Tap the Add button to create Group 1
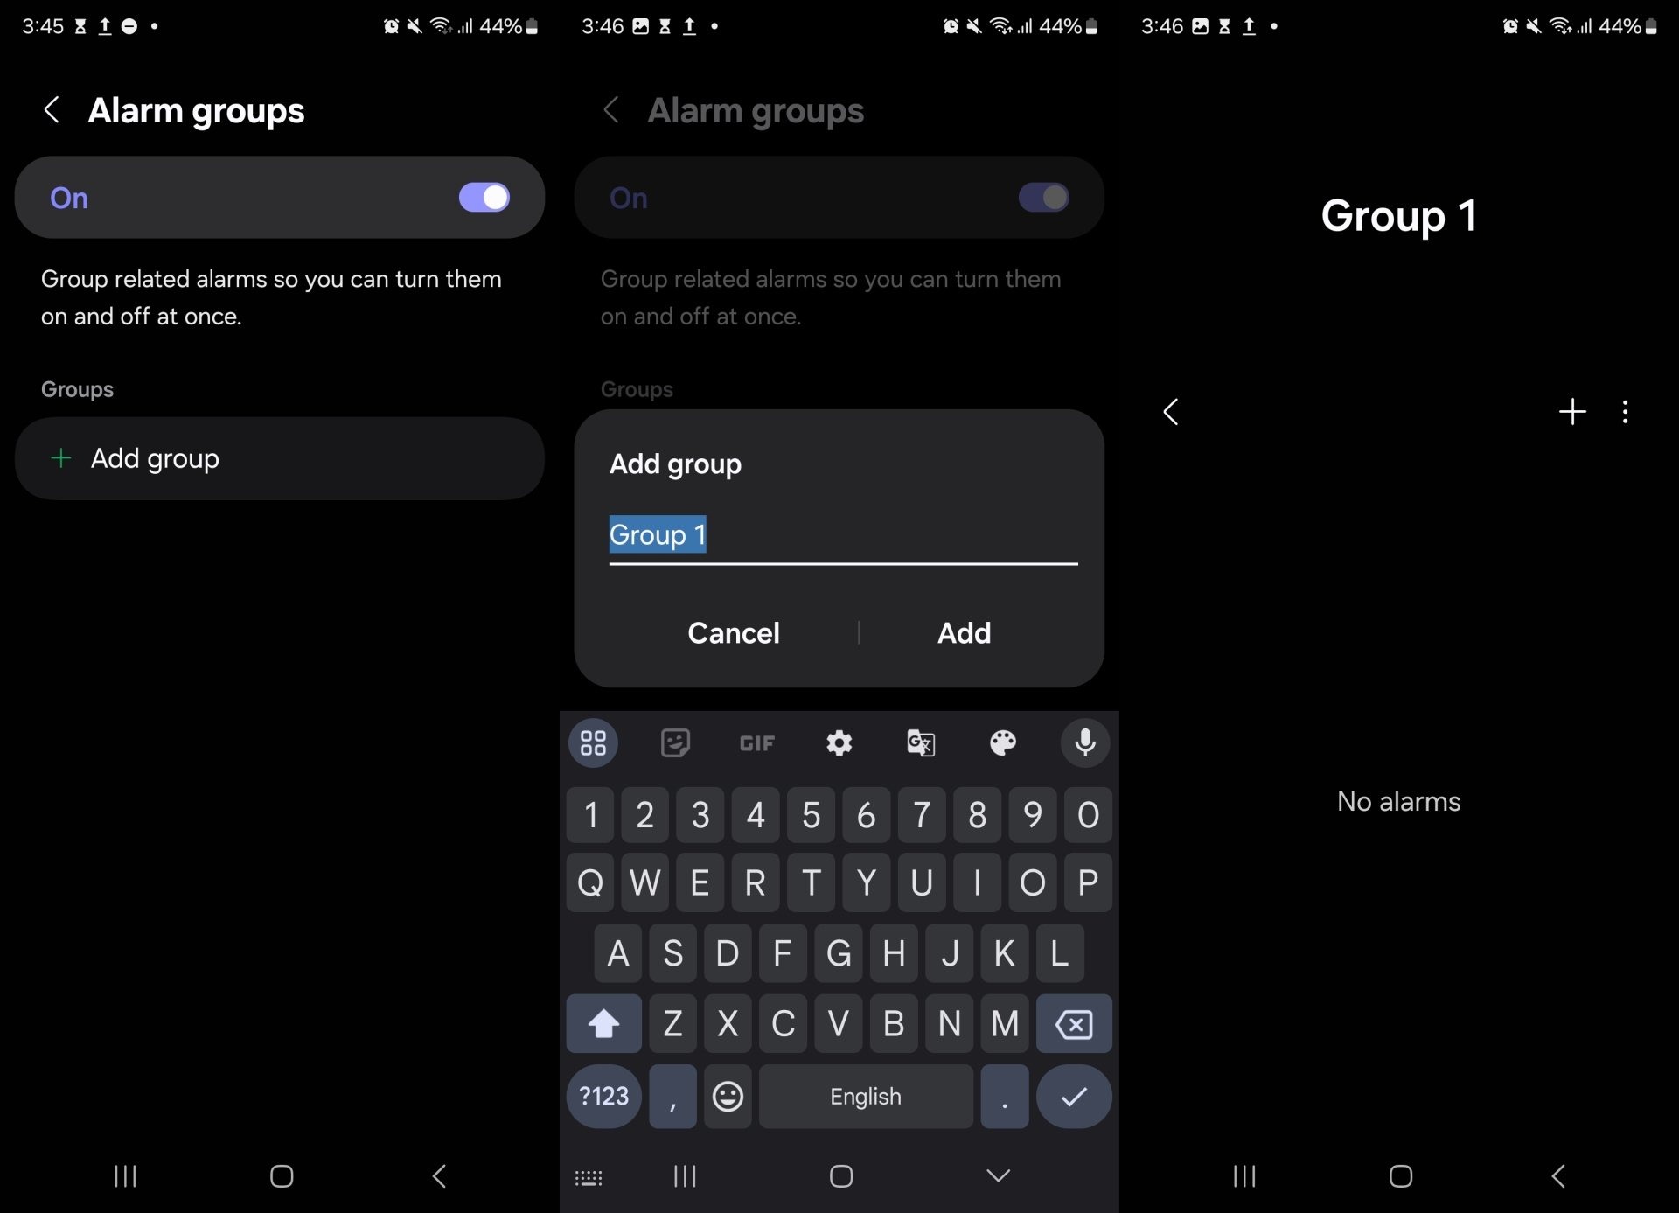The height and width of the screenshot is (1213, 1679). [965, 632]
